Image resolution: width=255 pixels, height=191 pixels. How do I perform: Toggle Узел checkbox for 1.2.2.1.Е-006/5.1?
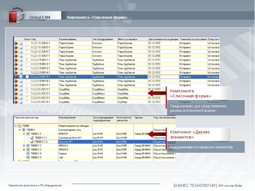pos(27,47)
